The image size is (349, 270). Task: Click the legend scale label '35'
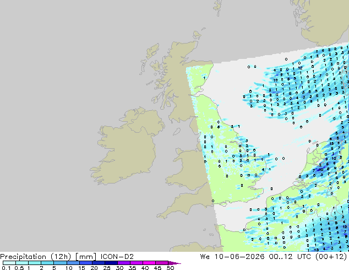[132, 268]
